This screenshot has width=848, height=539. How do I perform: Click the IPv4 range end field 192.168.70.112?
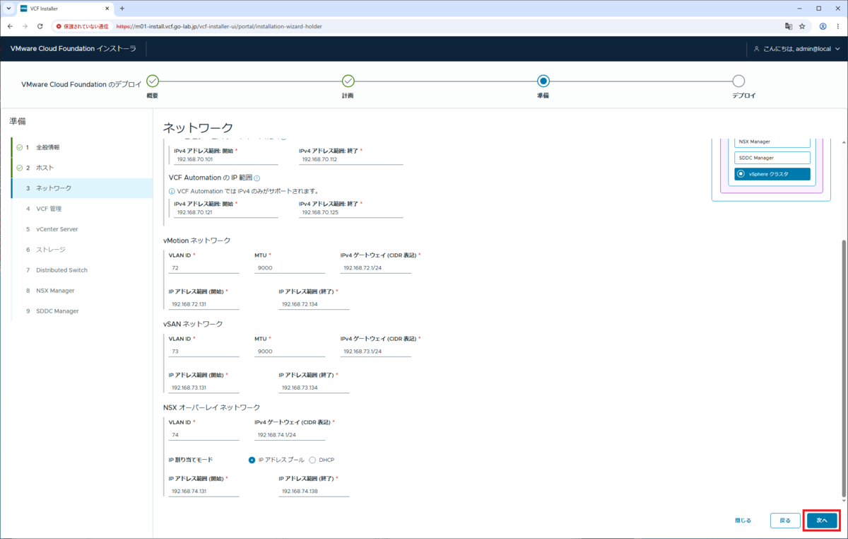pyautogui.click(x=351, y=160)
